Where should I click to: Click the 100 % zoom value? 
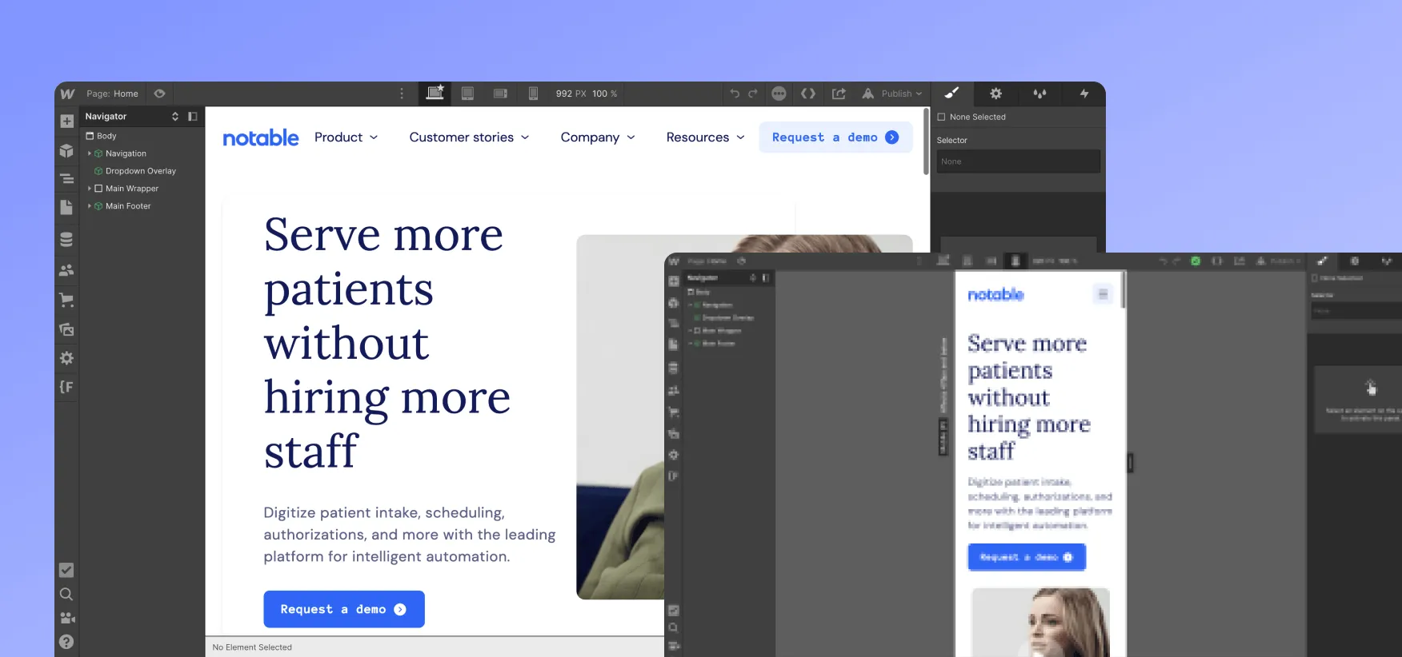(x=604, y=94)
